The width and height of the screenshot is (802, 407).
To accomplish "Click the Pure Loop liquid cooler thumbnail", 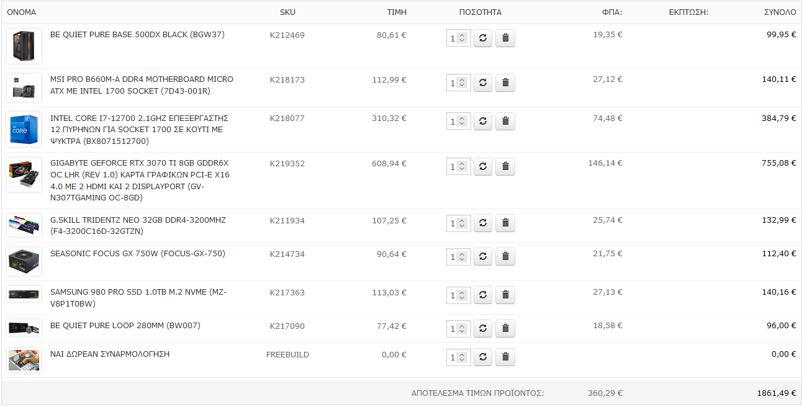I will [24, 328].
